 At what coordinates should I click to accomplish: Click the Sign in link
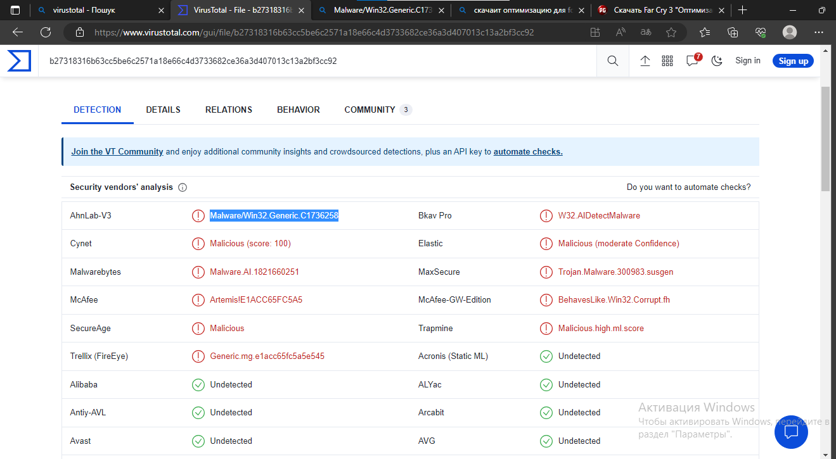point(747,61)
